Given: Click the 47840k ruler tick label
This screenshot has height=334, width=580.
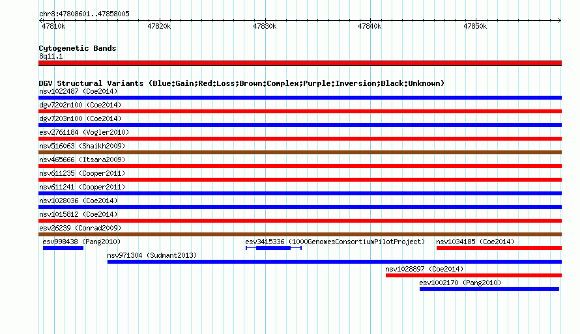Looking at the screenshot, I should pyautogui.click(x=370, y=26).
